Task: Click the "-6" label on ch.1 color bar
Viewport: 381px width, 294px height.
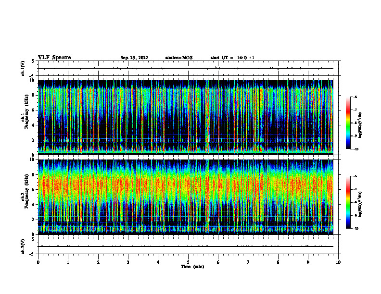Action: [356, 97]
